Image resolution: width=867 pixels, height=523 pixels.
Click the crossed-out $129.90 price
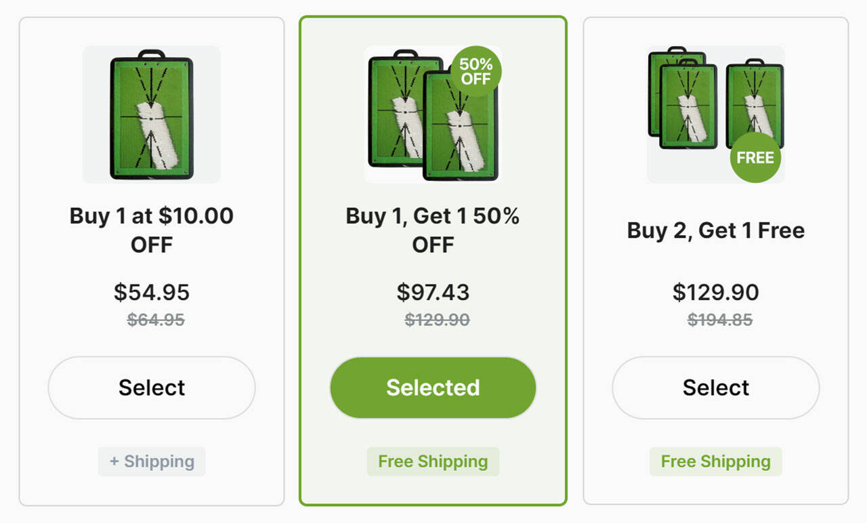[x=437, y=320]
